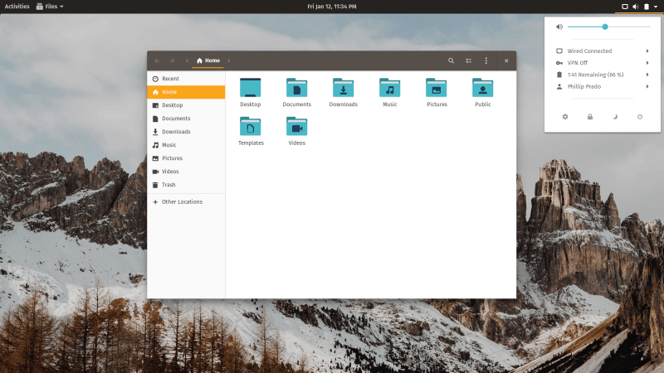Open the search icon in Files header

tap(451, 61)
